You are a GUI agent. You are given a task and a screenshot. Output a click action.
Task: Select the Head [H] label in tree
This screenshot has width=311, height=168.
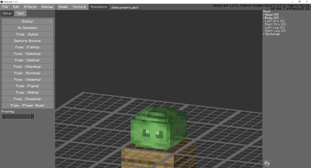(x=272, y=15)
